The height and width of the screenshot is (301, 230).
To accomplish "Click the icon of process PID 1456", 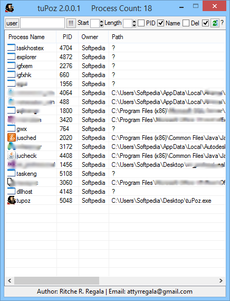I will coord(11,164).
